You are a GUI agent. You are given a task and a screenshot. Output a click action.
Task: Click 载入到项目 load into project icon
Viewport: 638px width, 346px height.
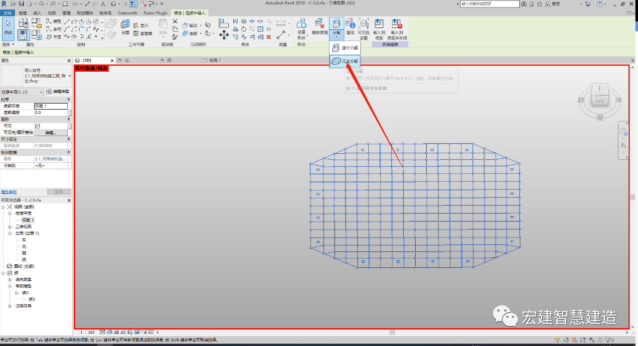click(379, 29)
